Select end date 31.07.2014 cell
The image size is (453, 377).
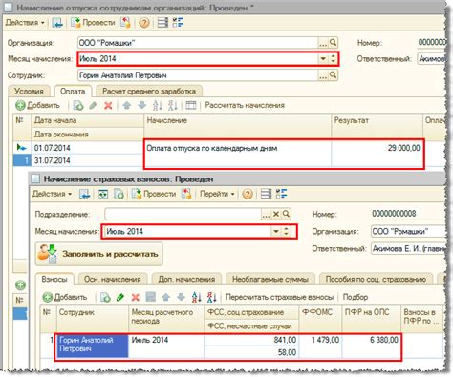pyautogui.click(x=88, y=160)
